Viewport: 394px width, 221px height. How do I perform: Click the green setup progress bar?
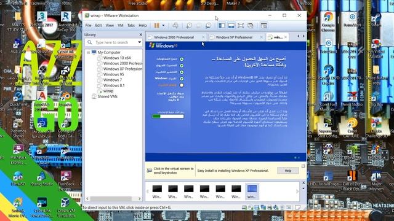pos(167,116)
